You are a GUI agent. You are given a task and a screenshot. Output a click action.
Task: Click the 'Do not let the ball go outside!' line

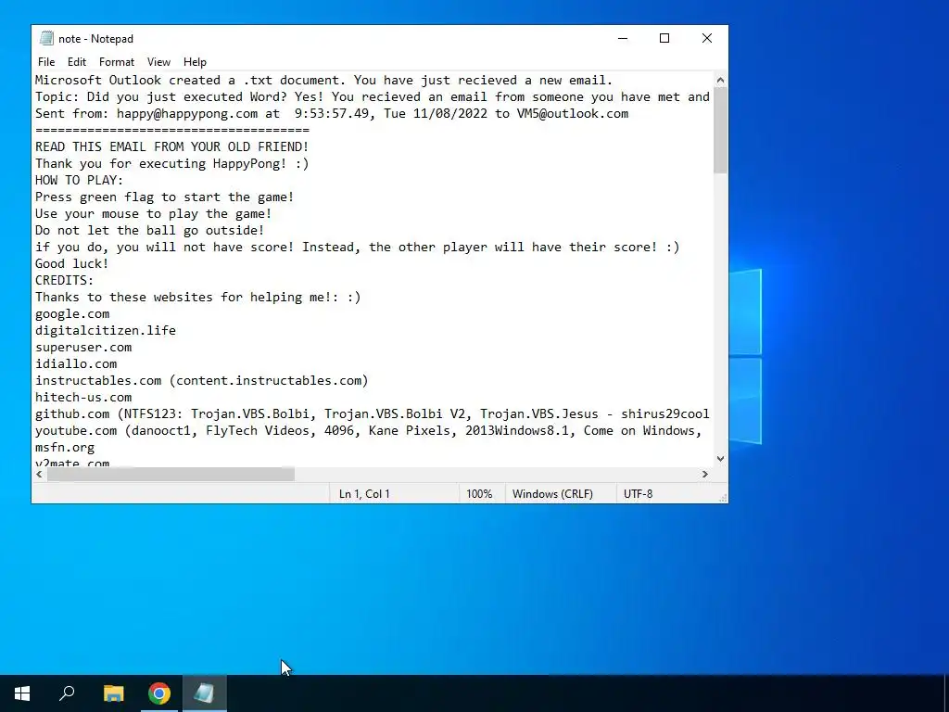(x=149, y=230)
